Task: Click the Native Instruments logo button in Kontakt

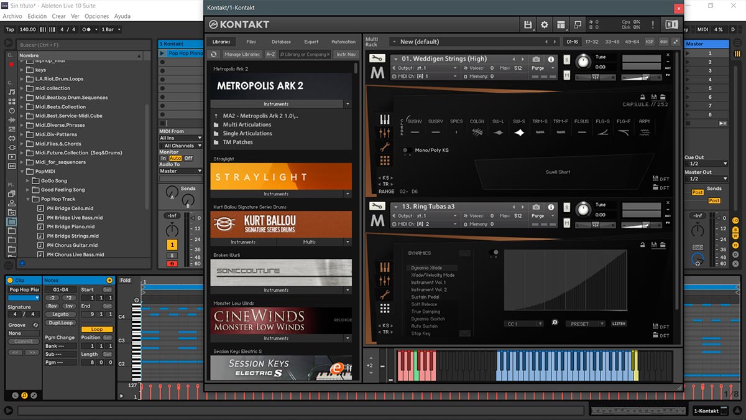Action: click(671, 24)
